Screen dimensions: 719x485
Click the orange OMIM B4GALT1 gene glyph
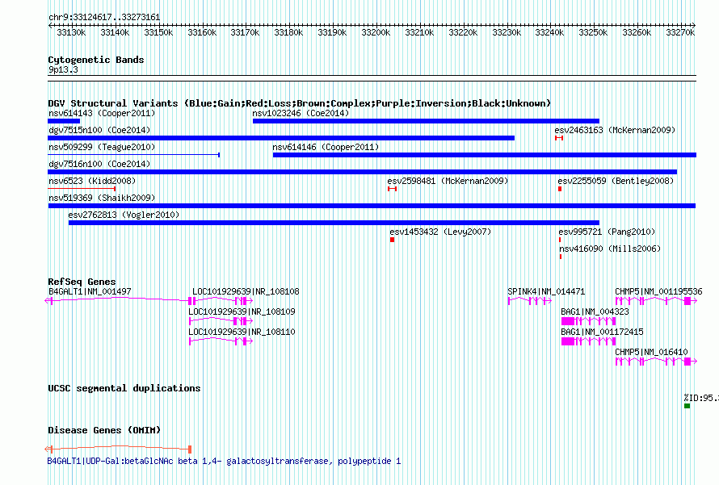pos(118,449)
